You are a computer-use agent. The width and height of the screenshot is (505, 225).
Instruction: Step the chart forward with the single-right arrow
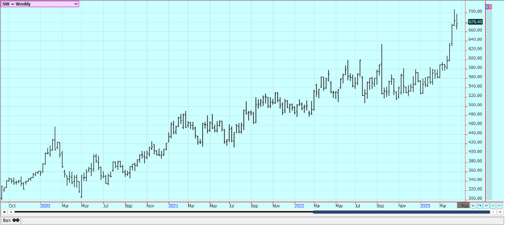click(x=493, y=212)
